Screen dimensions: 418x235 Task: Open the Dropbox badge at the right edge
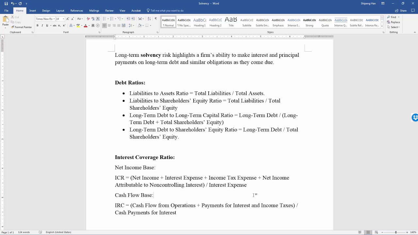pos(415,118)
